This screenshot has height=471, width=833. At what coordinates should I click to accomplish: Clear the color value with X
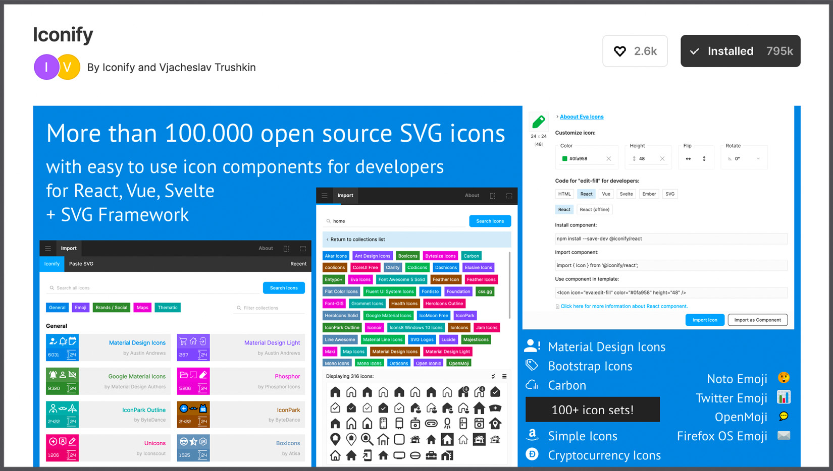coord(609,159)
